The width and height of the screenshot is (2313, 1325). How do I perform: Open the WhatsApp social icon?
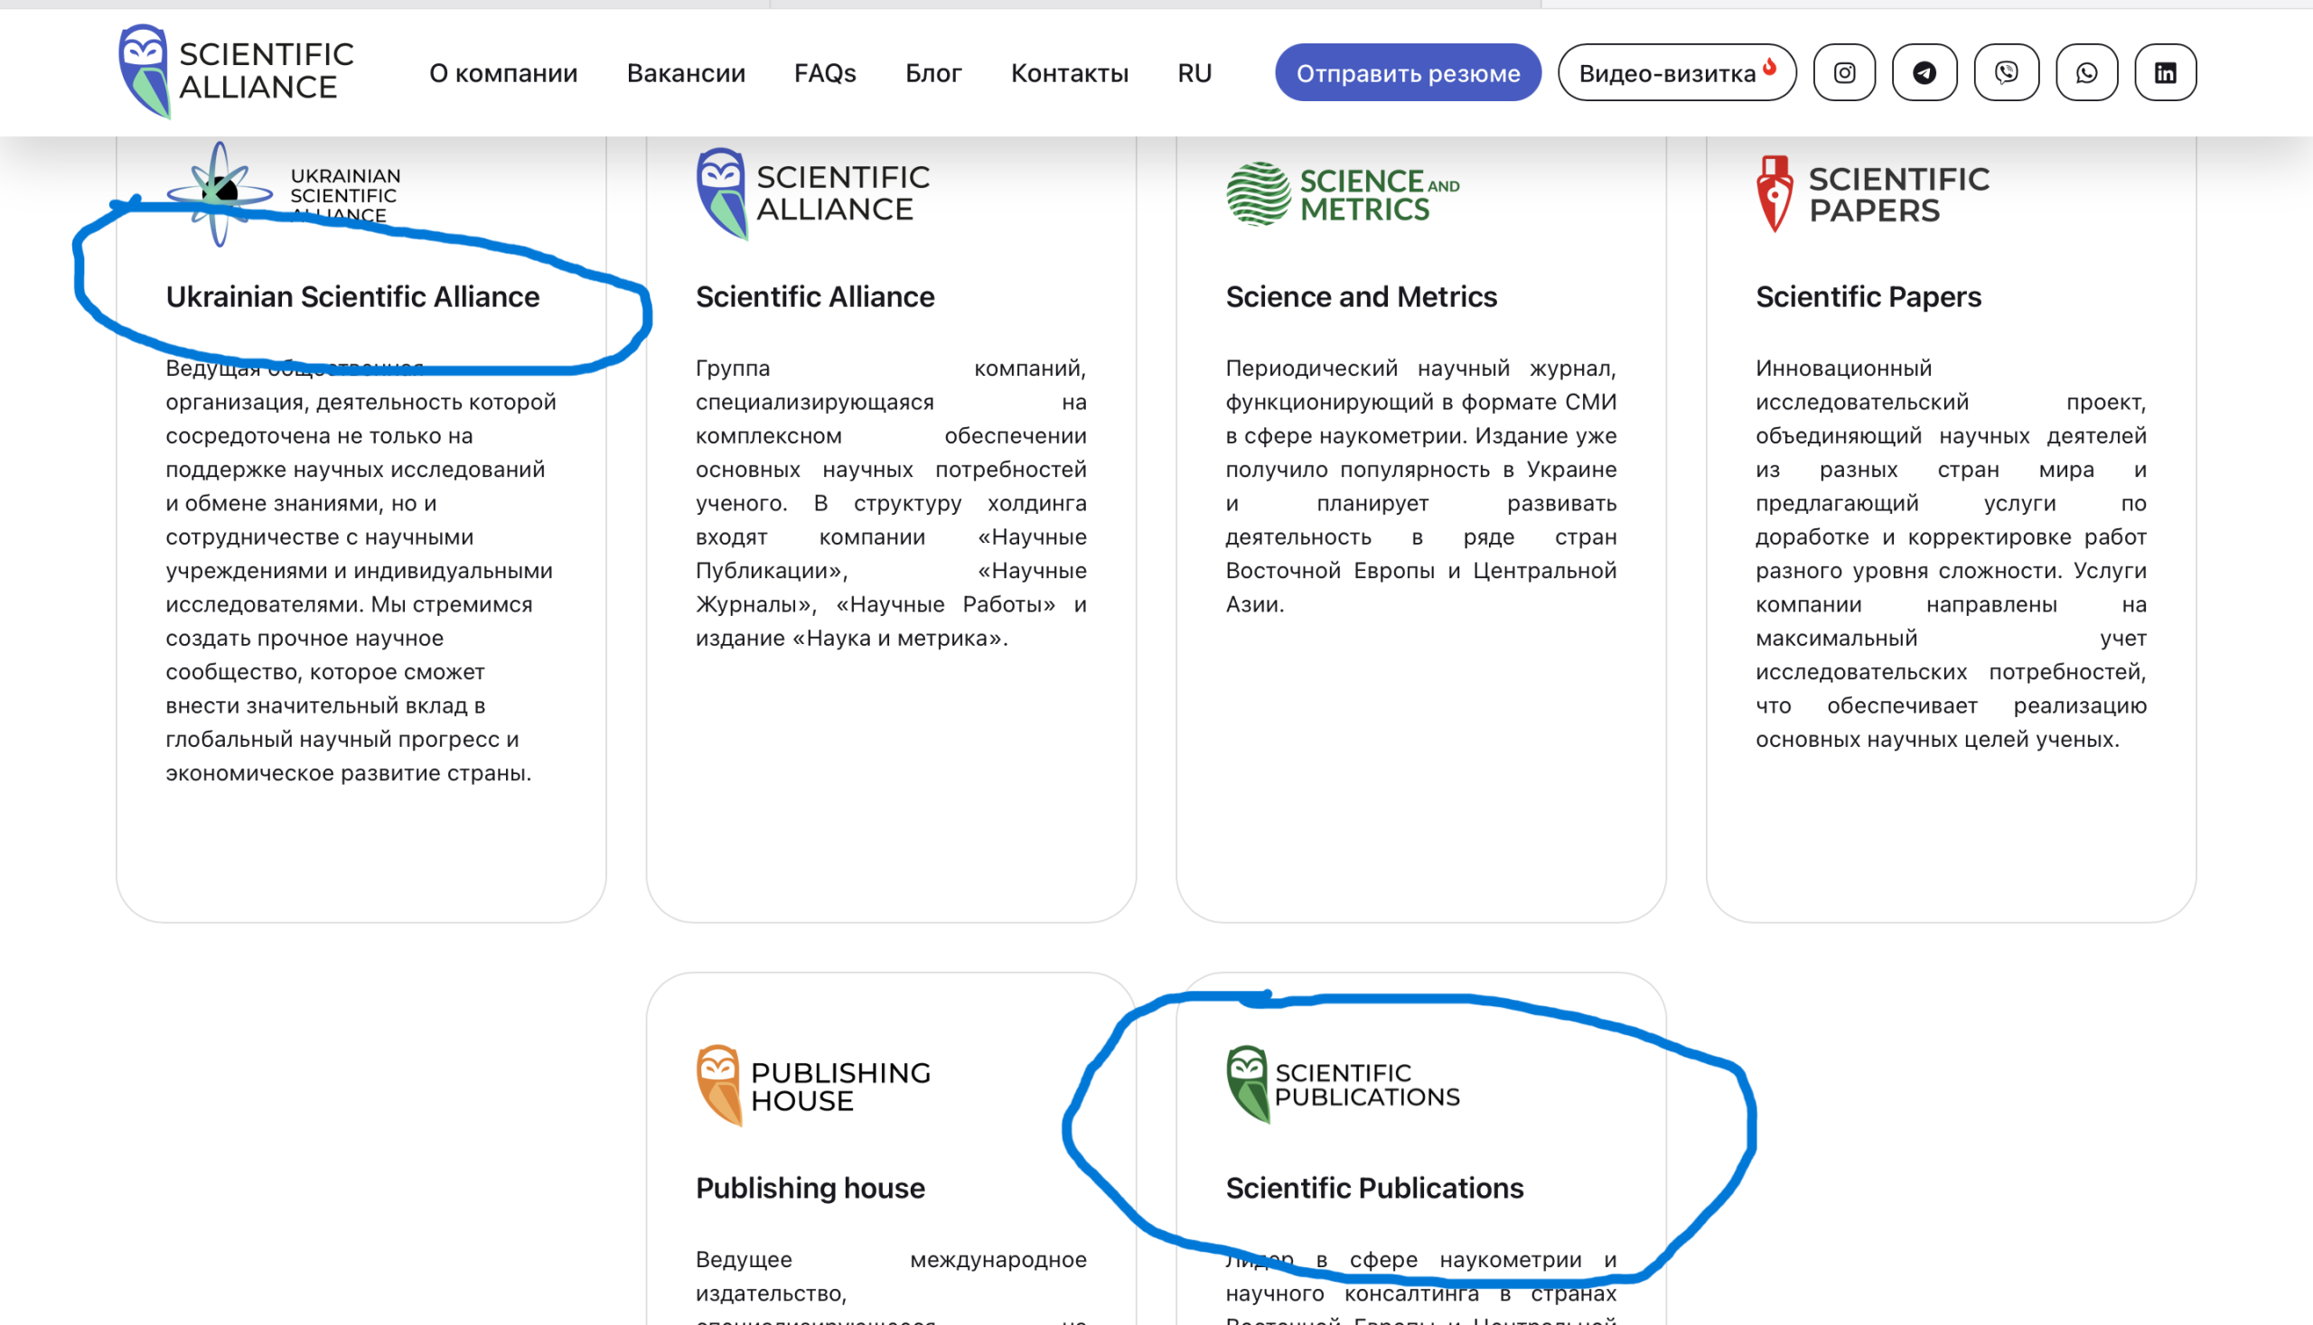pos(2085,73)
